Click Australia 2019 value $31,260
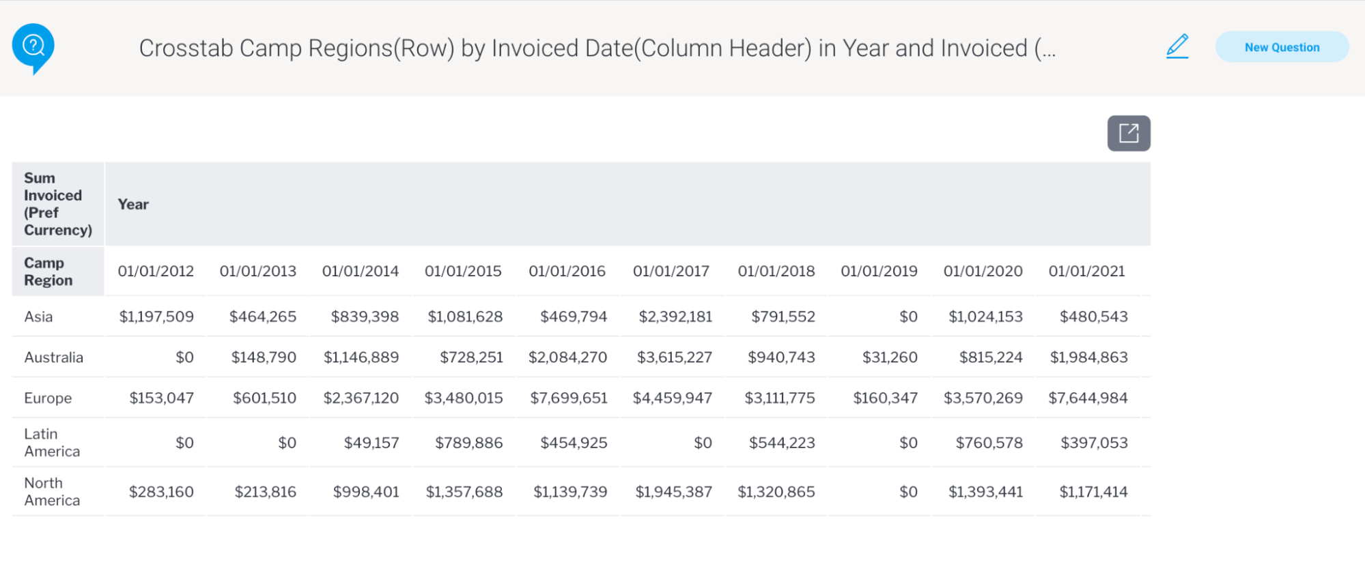The height and width of the screenshot is (586, 1365). tap(890, 357)
